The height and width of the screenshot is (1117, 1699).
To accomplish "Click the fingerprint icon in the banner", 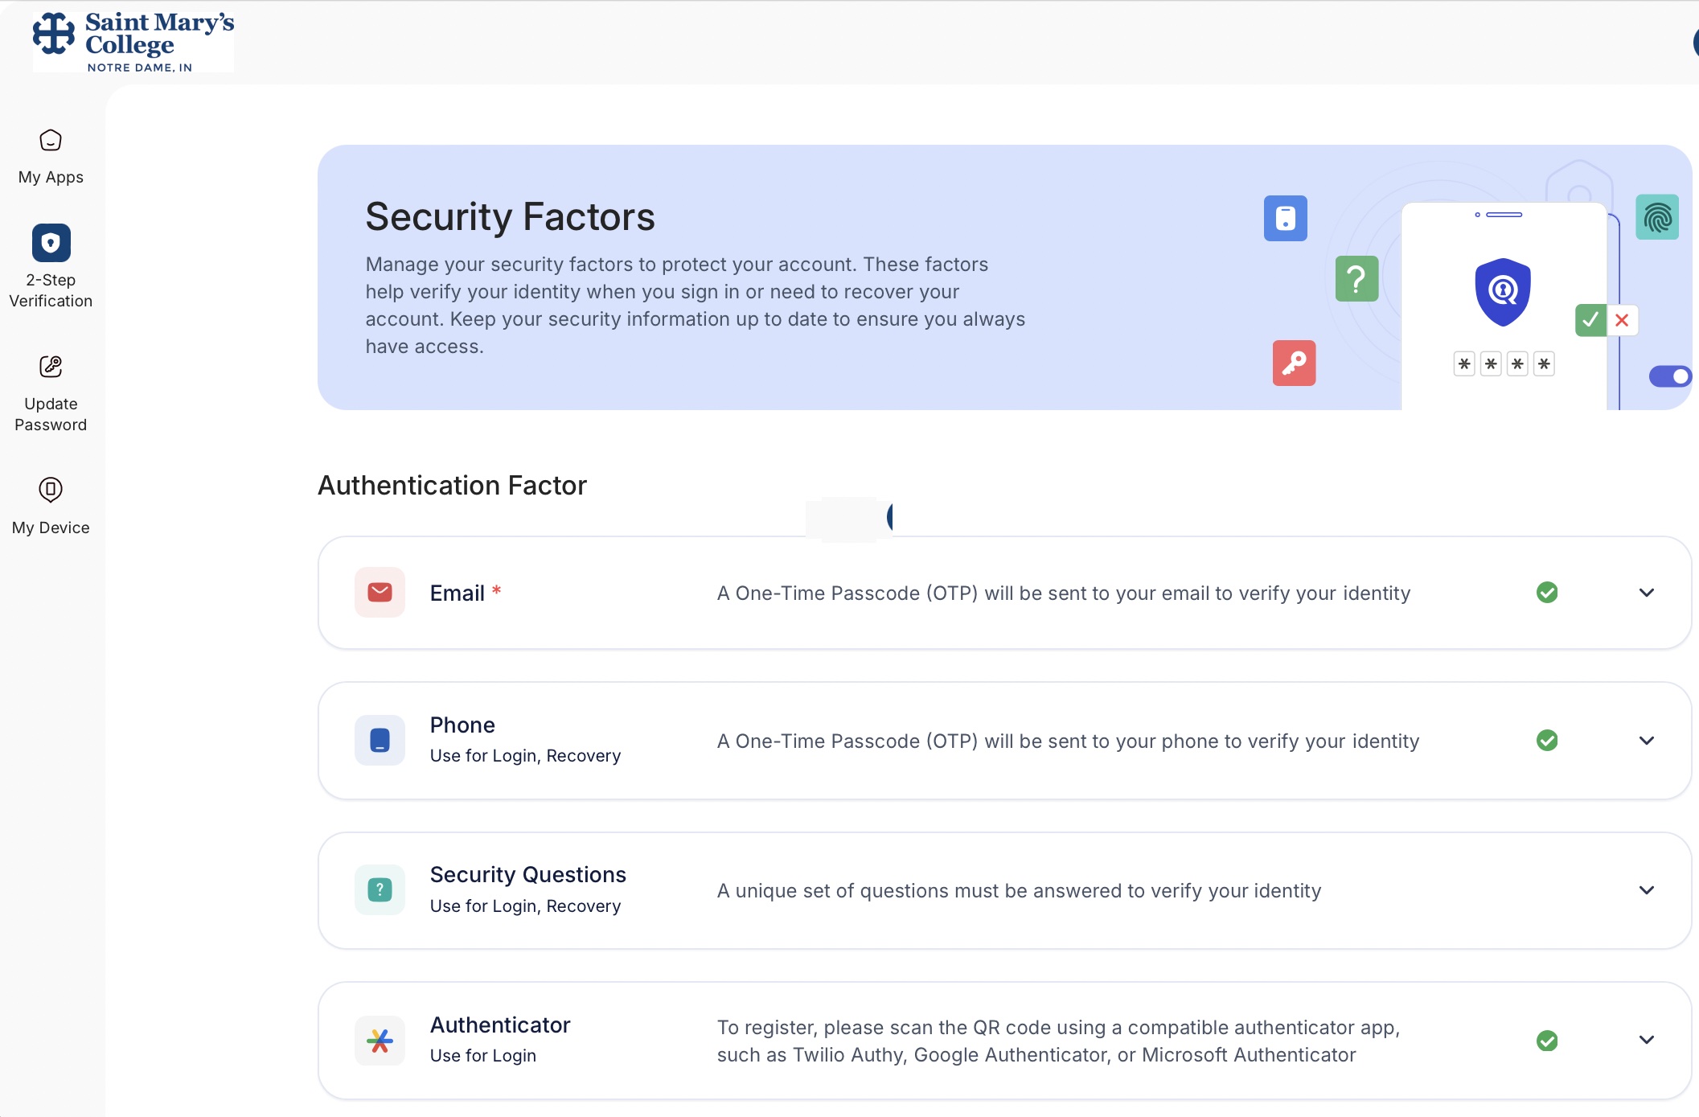I will (1657, 217).
